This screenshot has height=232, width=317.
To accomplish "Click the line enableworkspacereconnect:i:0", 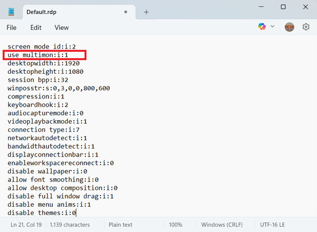I will click(x=61, y=163).
